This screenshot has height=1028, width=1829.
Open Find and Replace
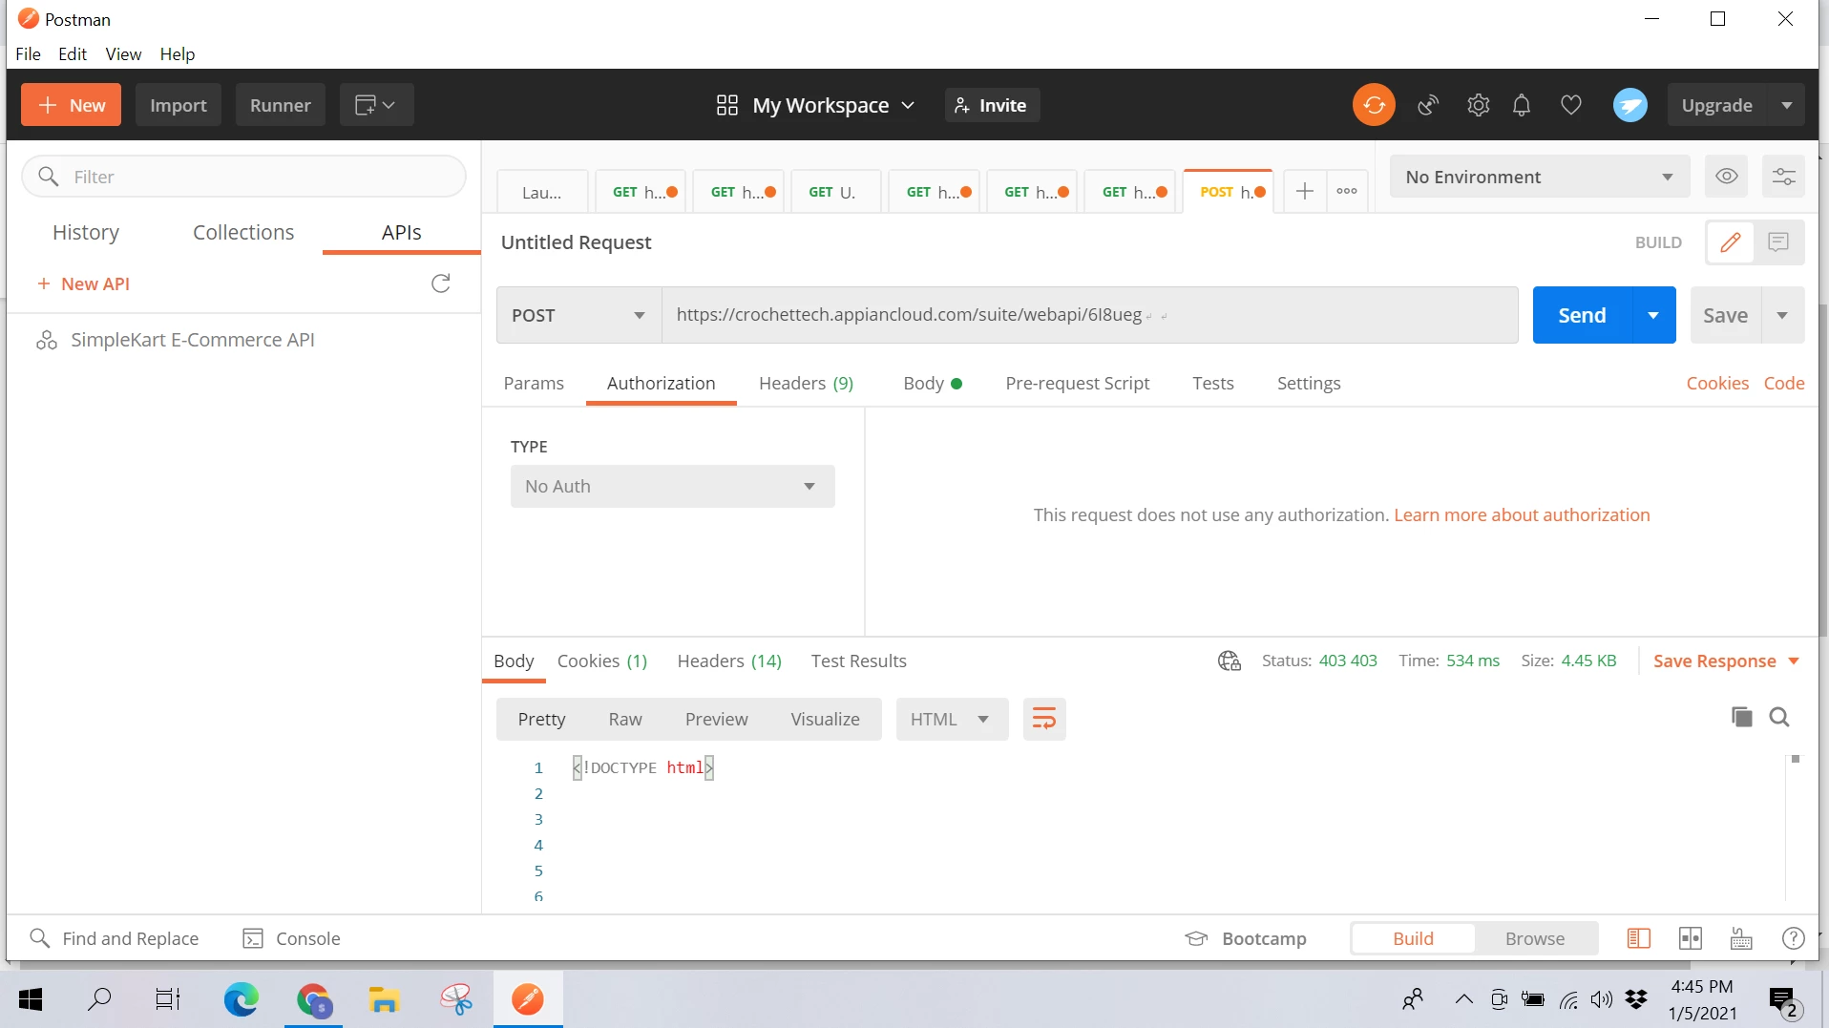click(115, 938)
